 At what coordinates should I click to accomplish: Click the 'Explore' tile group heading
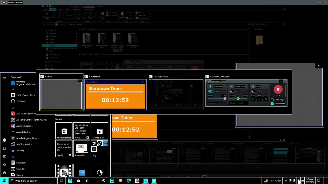[59, 119]
